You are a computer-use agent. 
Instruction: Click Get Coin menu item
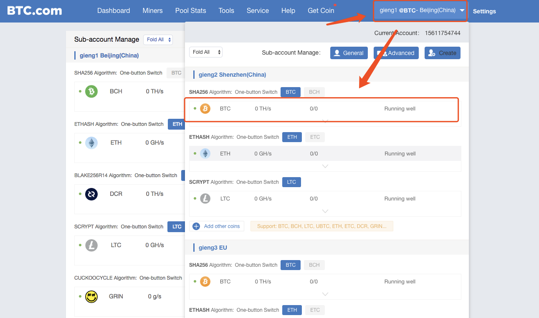point(321,11)
